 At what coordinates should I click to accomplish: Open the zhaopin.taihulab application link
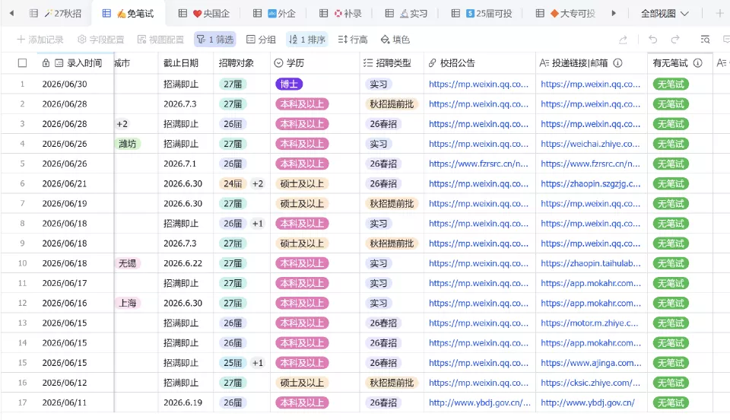pyautogui.click(x=590, y=263)
